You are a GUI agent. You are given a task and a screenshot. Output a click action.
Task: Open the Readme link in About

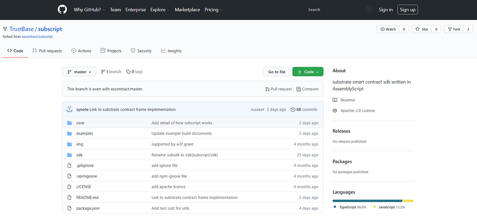pos(348,100)
